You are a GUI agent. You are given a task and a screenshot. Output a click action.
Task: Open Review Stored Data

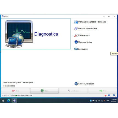coord(85,29)
